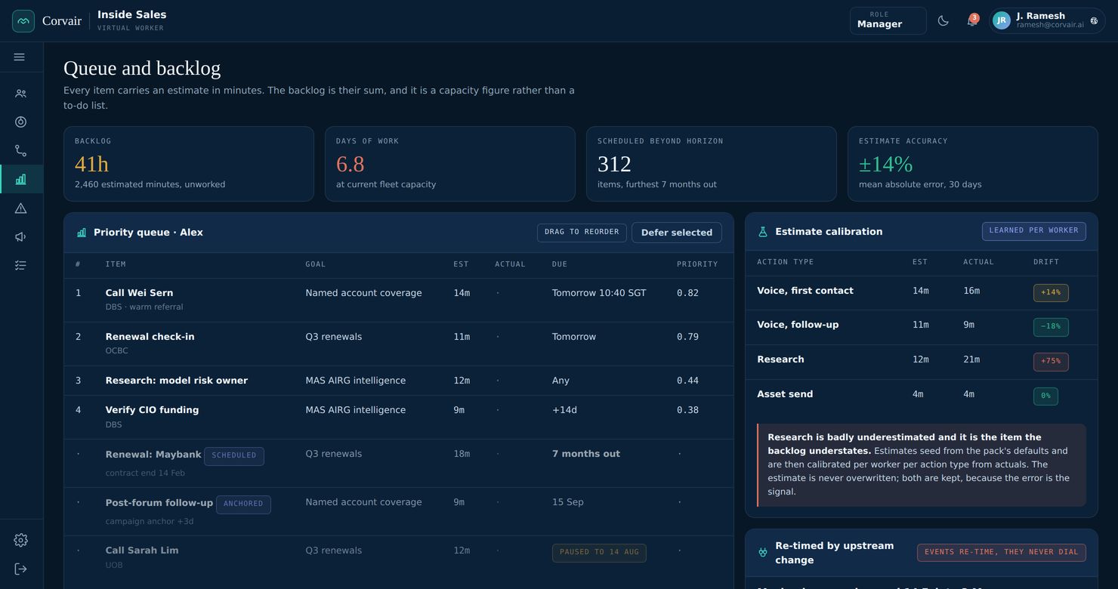The height and width of the screenshot is (589, 1118).
Task: Click the +75% drift badge
Action: (x=1051, y=362)
